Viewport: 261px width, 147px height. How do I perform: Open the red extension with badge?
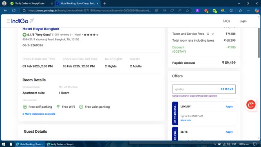pyautogui.click(x=206, y=11)
